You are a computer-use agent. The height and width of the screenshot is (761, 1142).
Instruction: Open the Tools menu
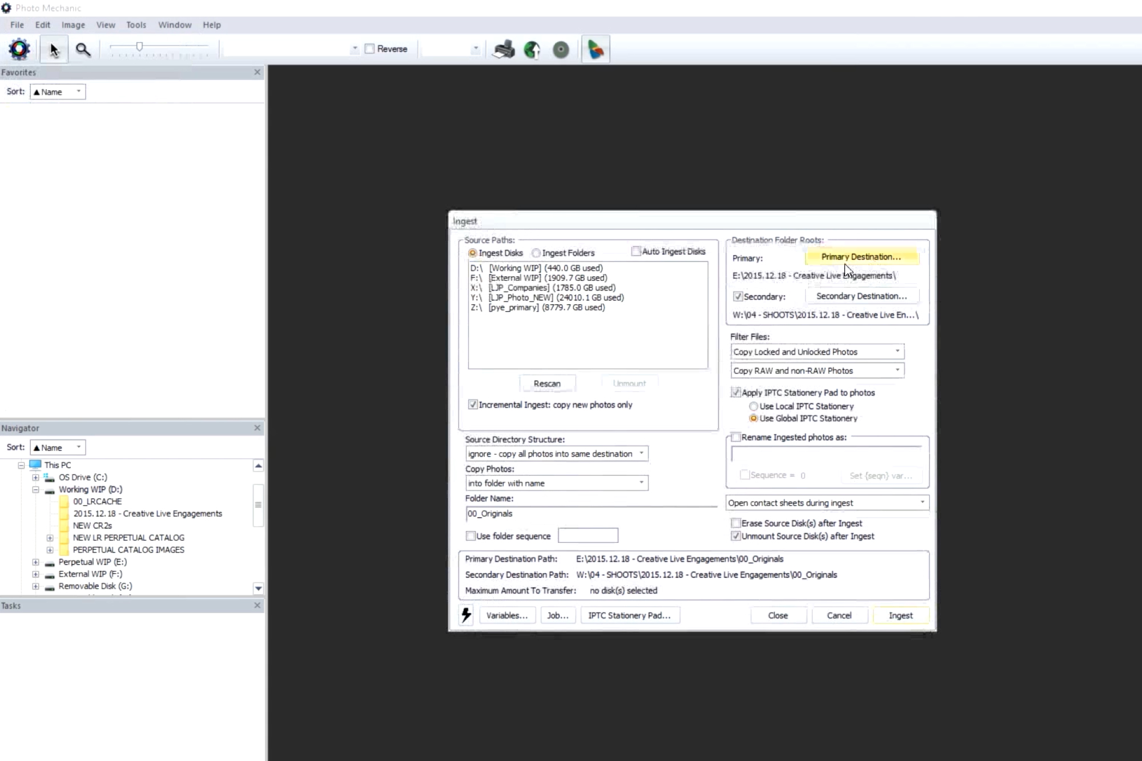(136, 25)
